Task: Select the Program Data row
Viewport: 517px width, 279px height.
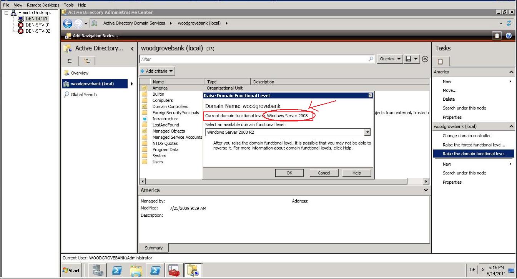Action: pos(284,149)
